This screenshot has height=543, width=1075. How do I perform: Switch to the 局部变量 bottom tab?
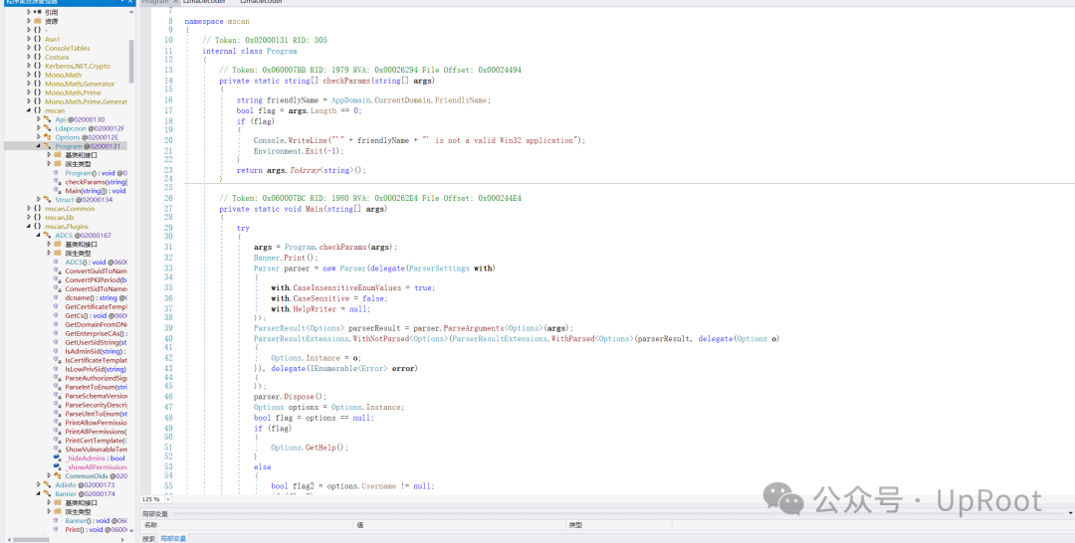[x=173, y=539]
